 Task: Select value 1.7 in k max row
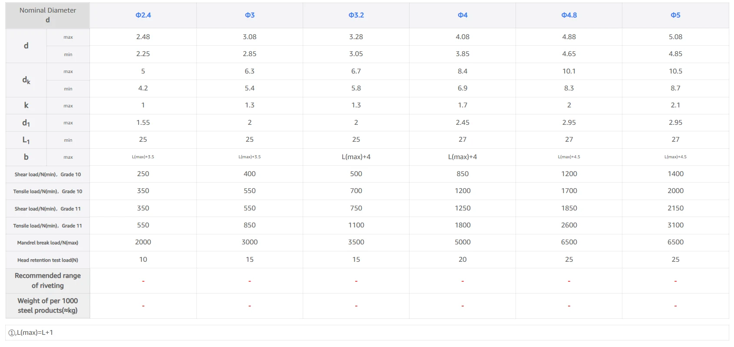(463, 105)
